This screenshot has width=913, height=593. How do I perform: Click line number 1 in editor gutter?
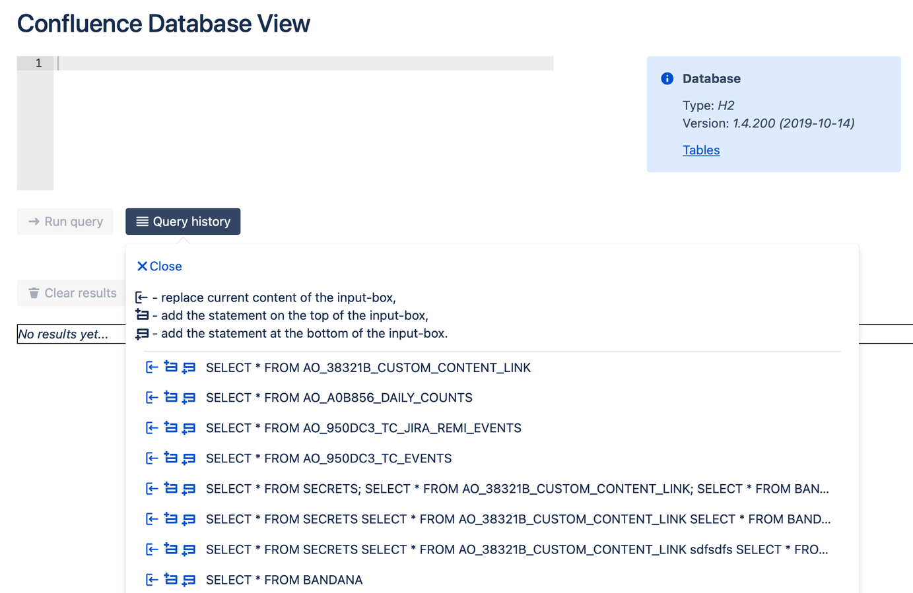pos(38,63)
